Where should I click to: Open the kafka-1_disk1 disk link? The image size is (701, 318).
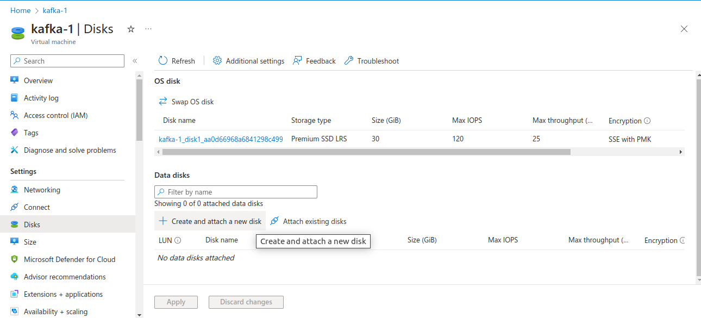220,139
